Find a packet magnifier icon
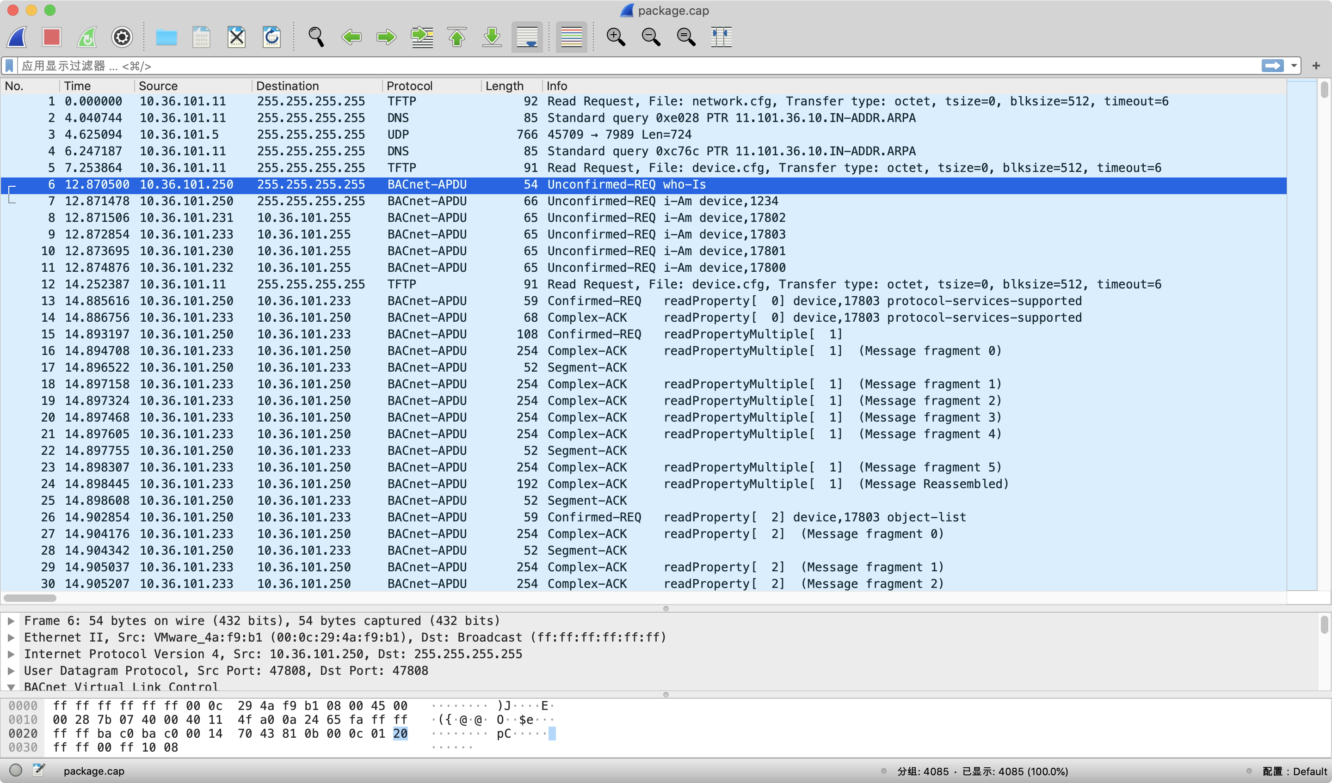1332x783 pixels. (x=316, y=37)
